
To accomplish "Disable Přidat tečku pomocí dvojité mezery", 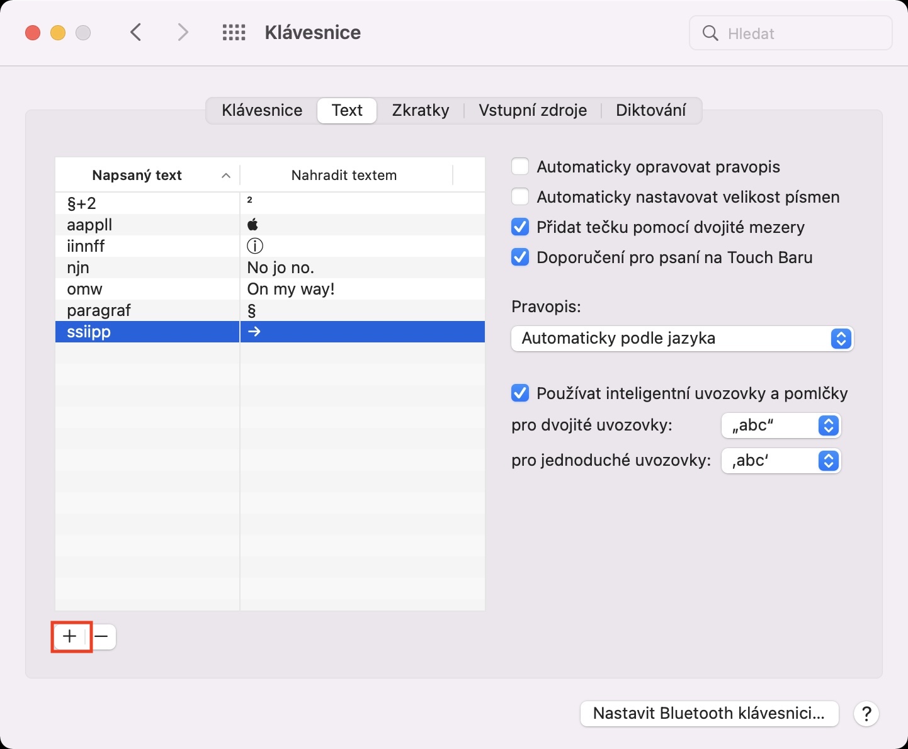I will pyautogui.click(x=520, y=227).
